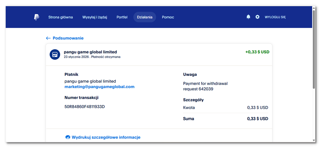Click Kwota value 0,33 $ USD
This screenshot has width=321, height=148.
(x=258, y=108)
